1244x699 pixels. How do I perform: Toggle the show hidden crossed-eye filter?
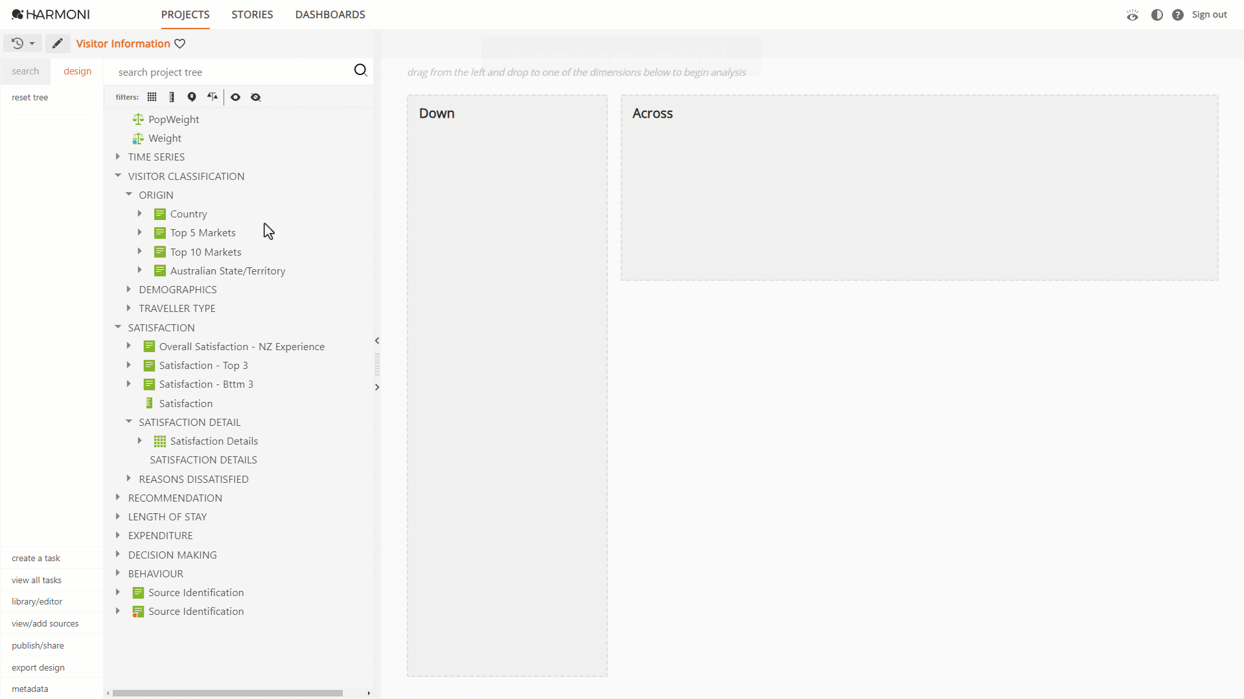[256, 97]
